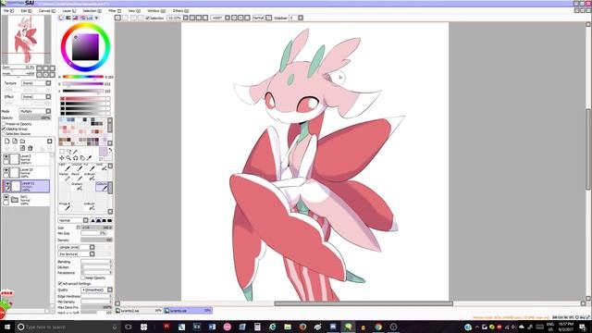Select the zoom magnifier tool
Image resolution: width=592 pixels, height=333 pixels.
tap(68, 158)
